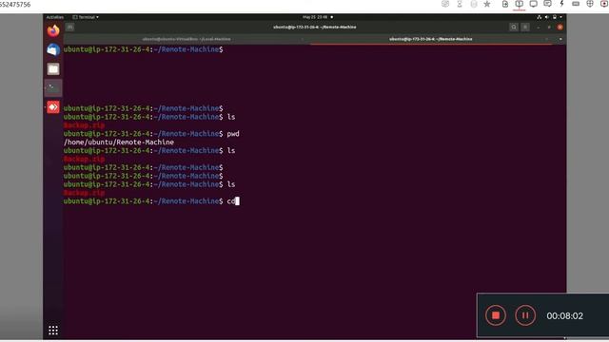Open the tab list dropdown arrow
Screen dimensions: 609x342
click(x=560, y=39)
